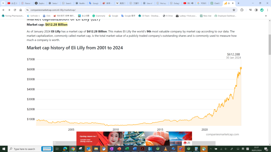
Task: Open the CD Team - Develop bookmark
Action: click(x=149, y=16)
